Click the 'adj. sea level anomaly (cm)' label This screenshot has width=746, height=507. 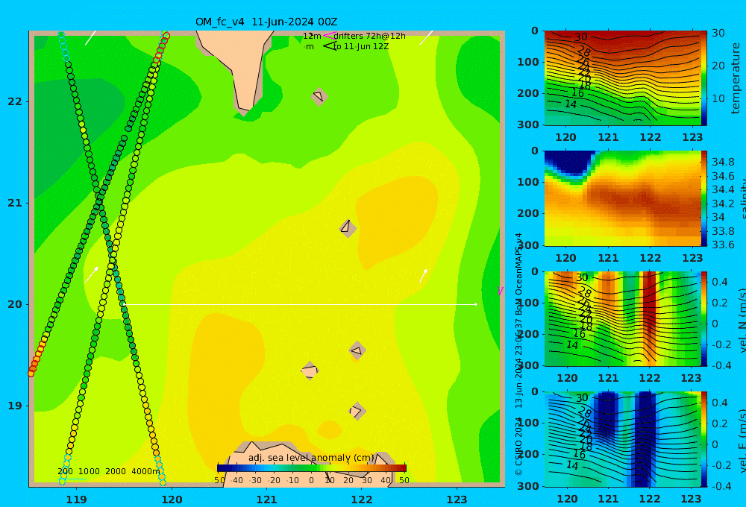[312, 458]
